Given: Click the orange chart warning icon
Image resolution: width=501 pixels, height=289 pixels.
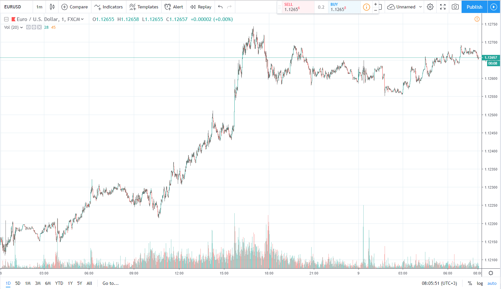Looking at the screenshot, I should [x=477, y=19].
